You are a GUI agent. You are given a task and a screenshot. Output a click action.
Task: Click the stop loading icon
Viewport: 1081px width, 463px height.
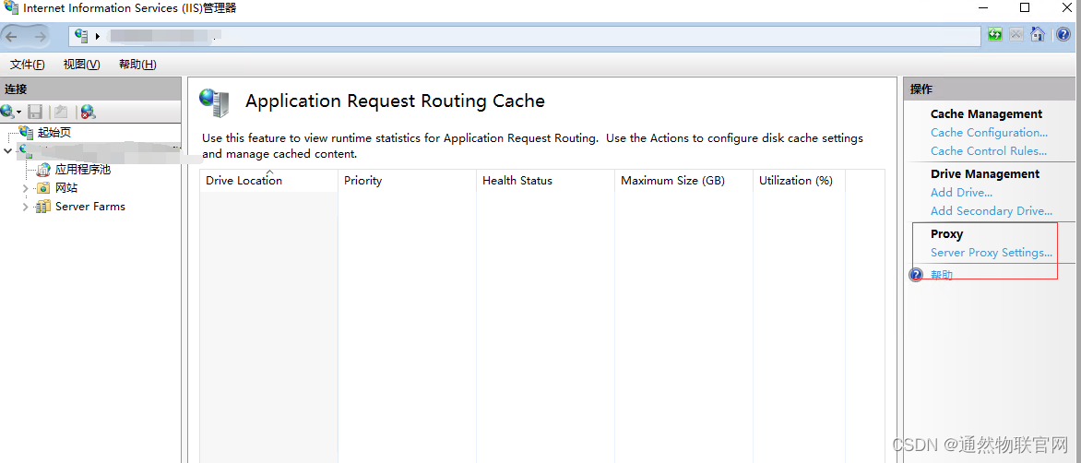point(1016,34)
